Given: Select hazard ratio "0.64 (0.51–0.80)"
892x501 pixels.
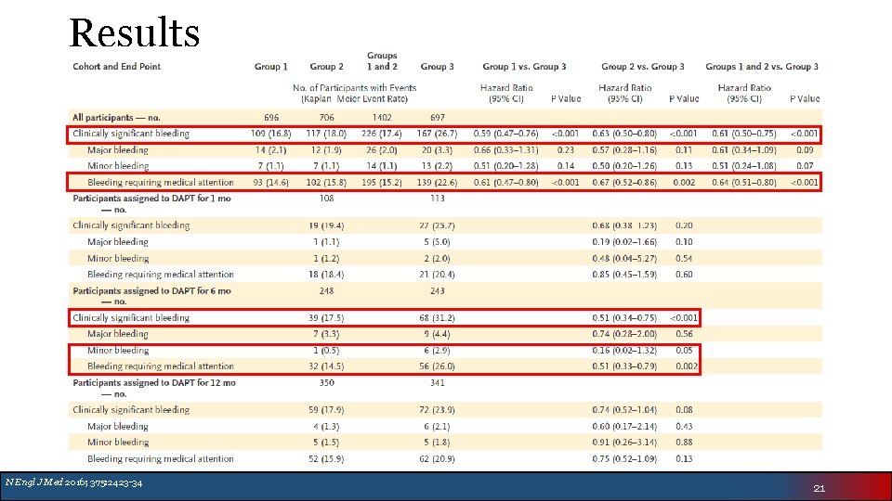Looking at the screenshot, I should pyautogui.click(x=743, y=183).
